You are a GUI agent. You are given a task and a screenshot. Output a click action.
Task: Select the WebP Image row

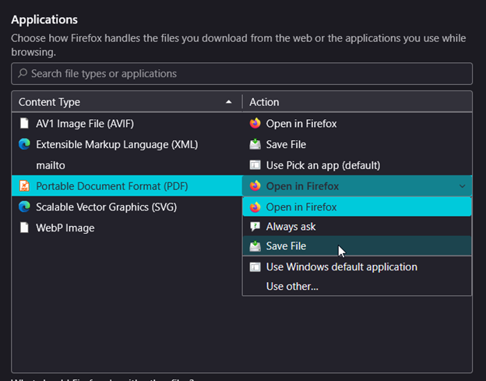click(127, 228)
